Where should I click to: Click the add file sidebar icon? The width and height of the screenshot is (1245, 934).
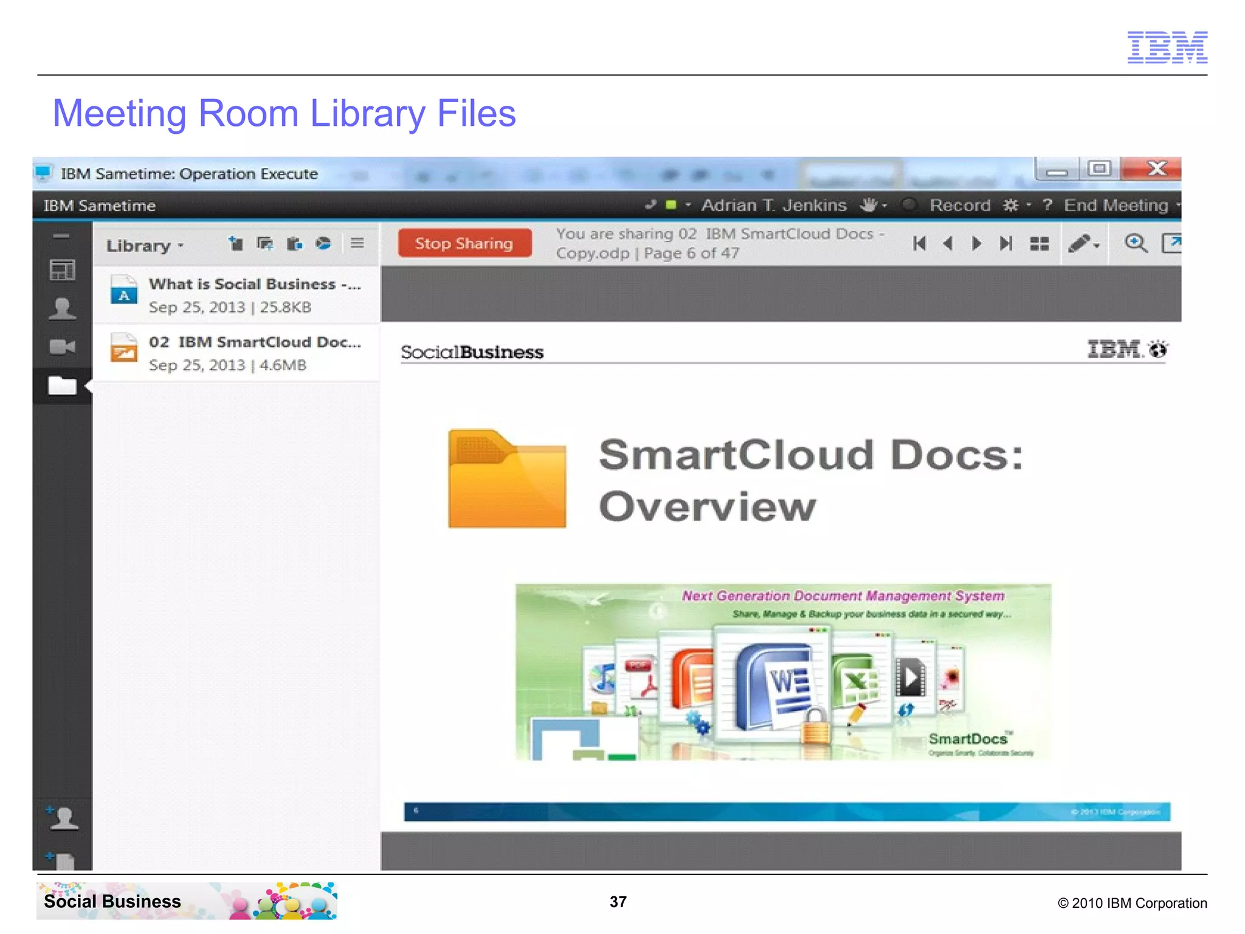(x=61, y=860)
